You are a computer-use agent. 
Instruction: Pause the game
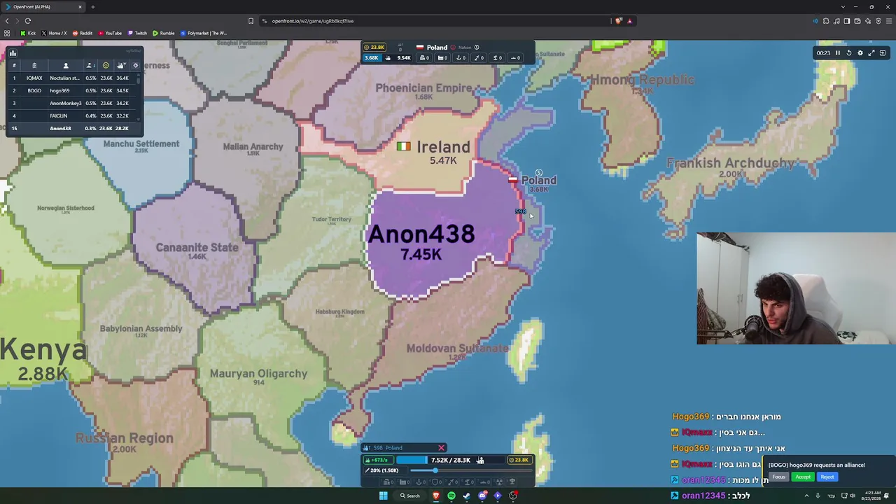click(837, 53)
